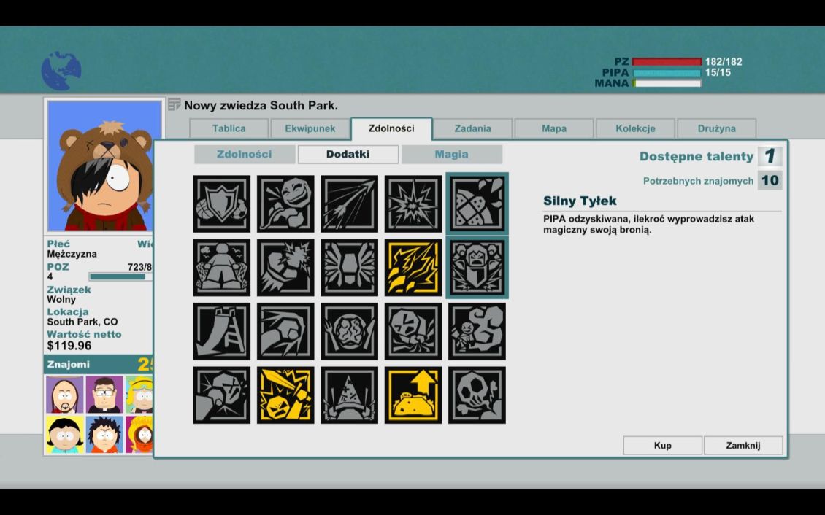Select the fist punching a face perk
The image size is (825, 515).
[221, 395]
